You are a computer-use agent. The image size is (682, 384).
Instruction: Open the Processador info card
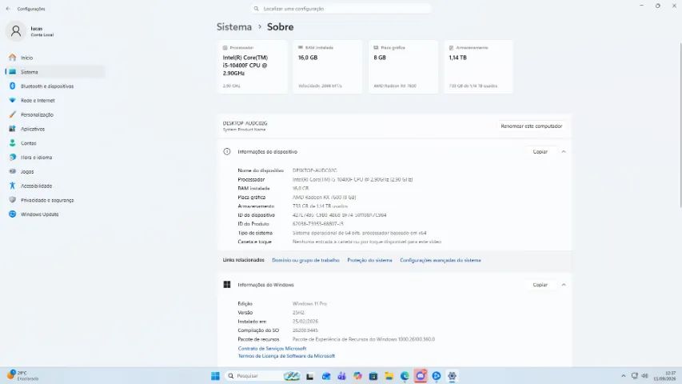pos(253,66)
